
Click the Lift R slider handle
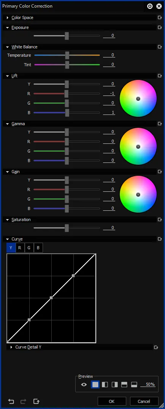[x=66, y=94]
